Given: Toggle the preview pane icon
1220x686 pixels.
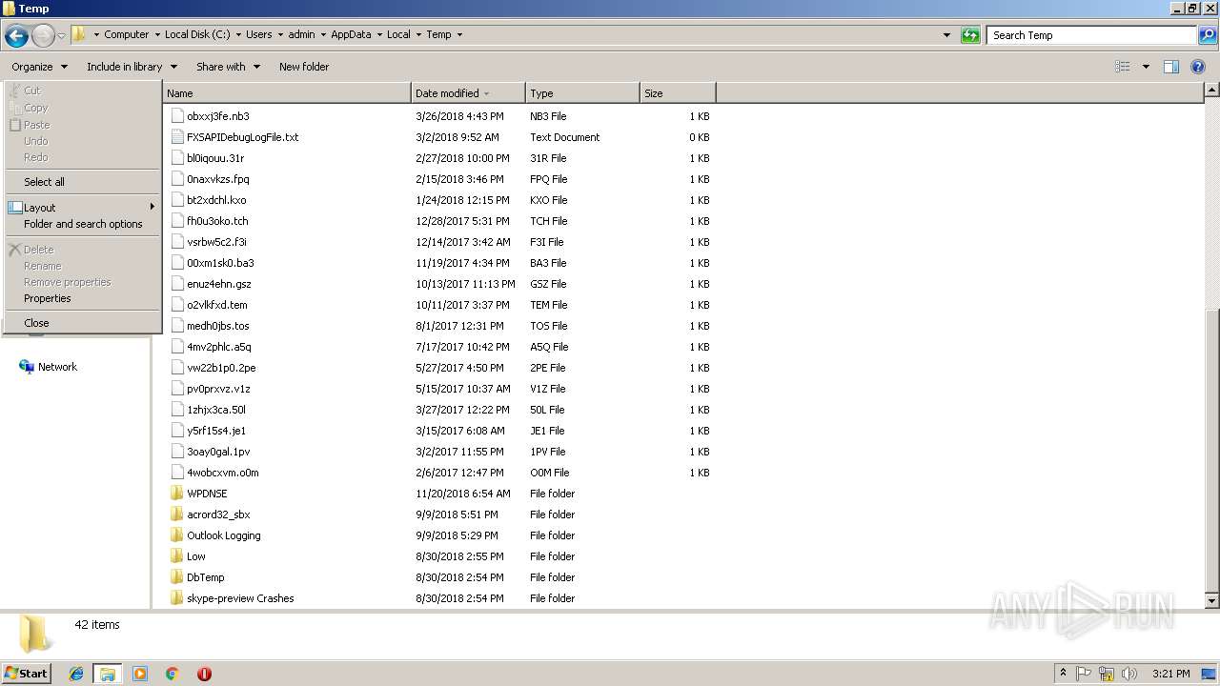Looking at the screenshot, I should point(1171,67).
